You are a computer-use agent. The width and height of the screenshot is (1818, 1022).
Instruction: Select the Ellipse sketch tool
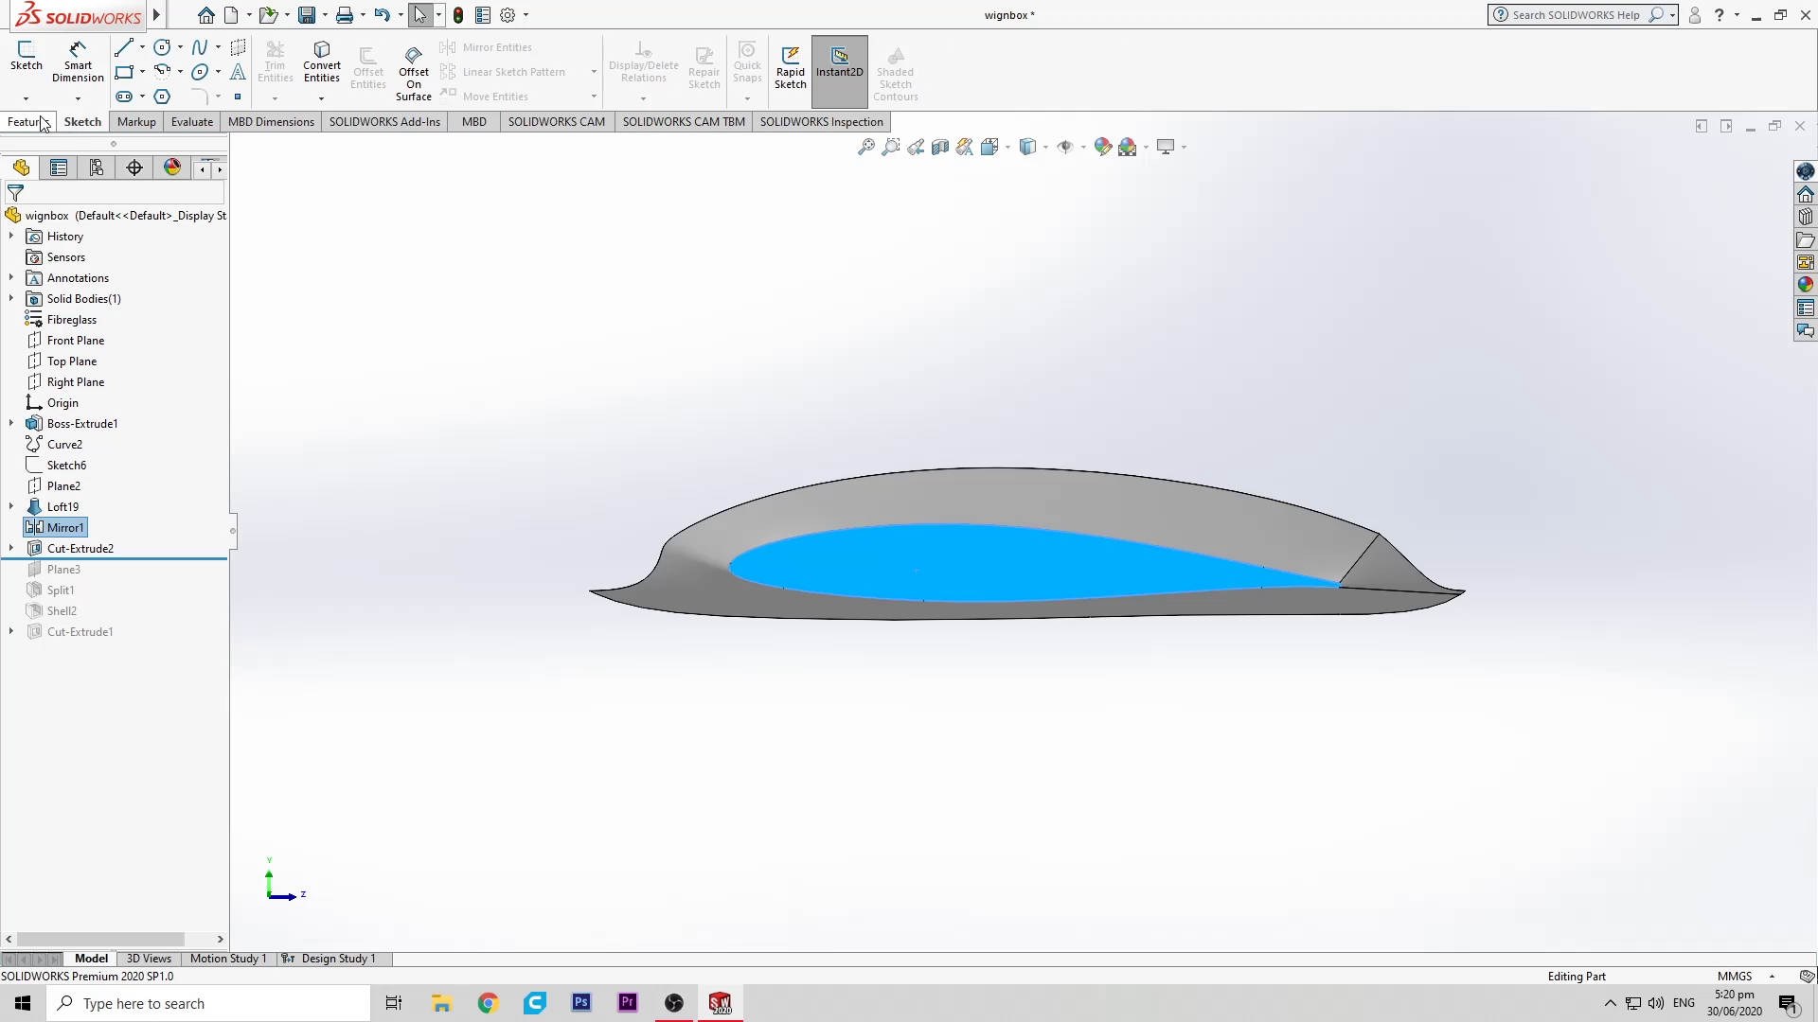tap(200, 72)
